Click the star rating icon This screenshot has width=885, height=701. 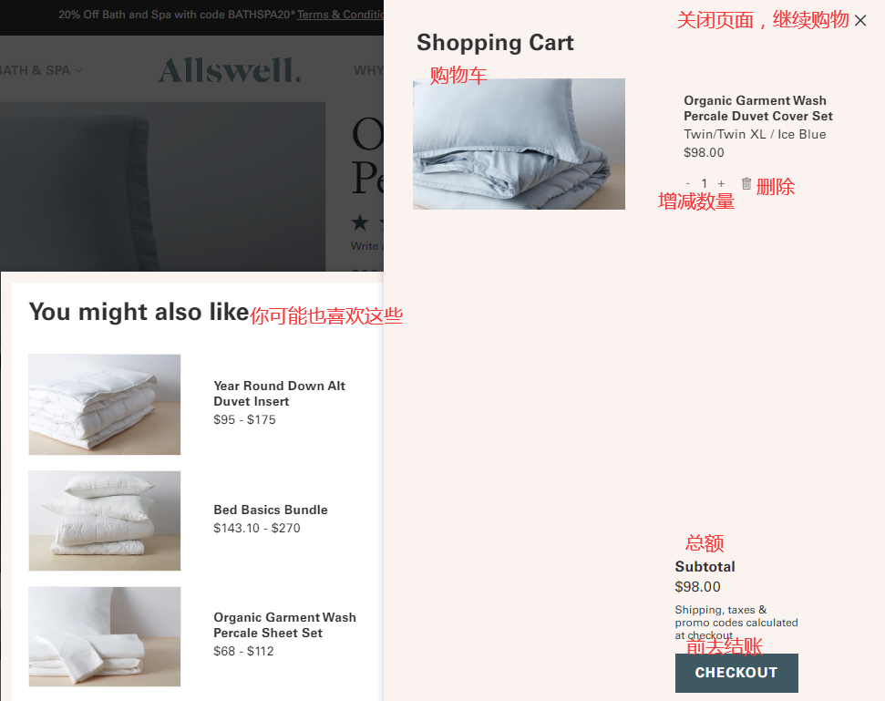tap(359, 222)
